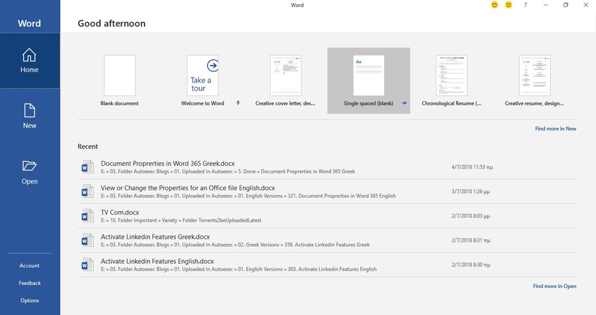This screenshot has width=596, height=315.
Task: Open Word Options
Action: (30, 300)
